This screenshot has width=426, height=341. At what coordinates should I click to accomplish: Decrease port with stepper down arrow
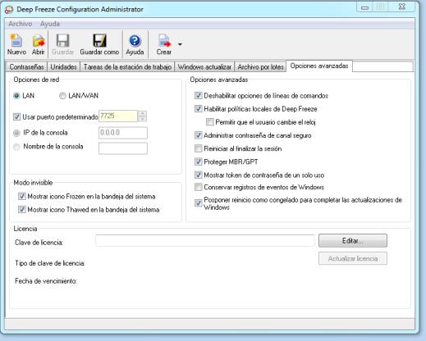tap(142, 119)
